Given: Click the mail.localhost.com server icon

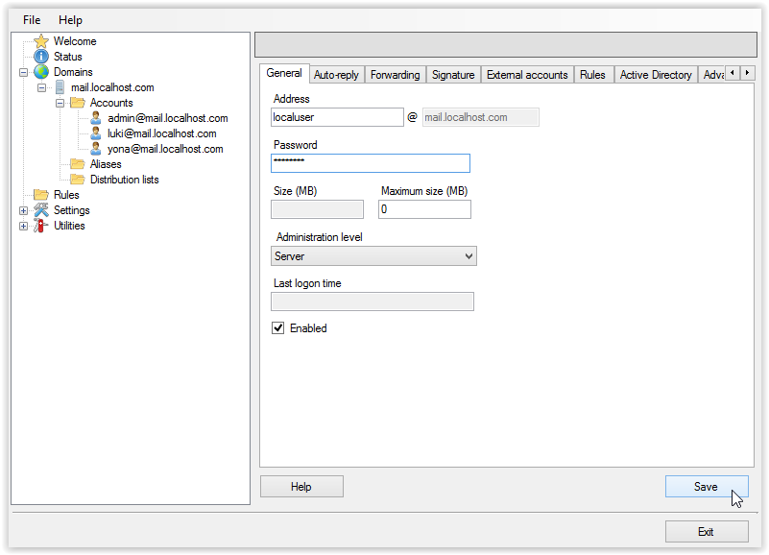Looking at the screenshot, I should tap(60, 87).
